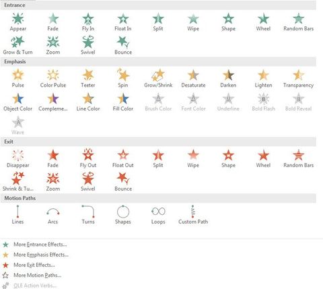Choose the exit Bounce animation
This screenshot has height=289, width=323.
(x=123, y=182)
